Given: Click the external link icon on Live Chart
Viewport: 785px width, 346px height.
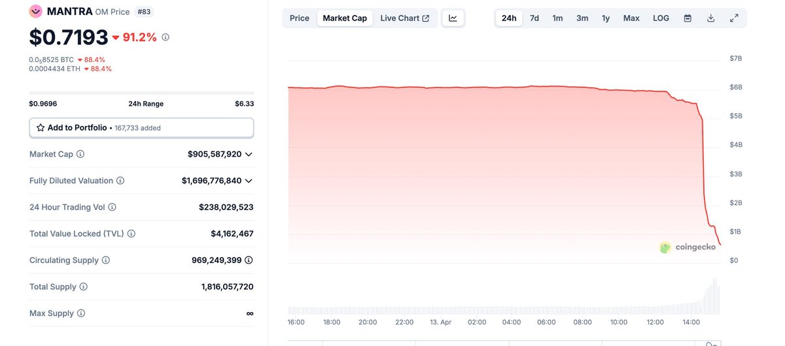Looking at the screenshot, I should [426, 18].
